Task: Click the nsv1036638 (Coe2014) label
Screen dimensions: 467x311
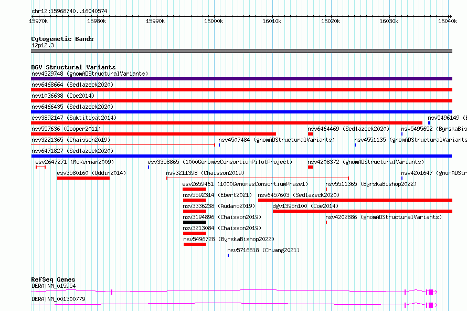Action: click(63, 96)
